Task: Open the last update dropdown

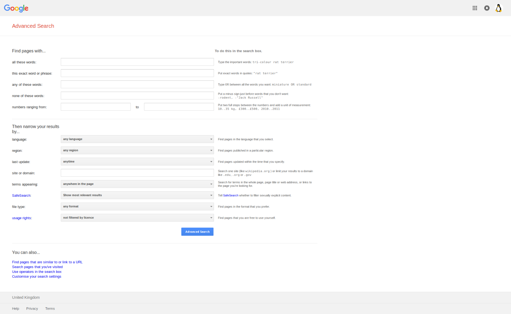Action: coord(137,162)
